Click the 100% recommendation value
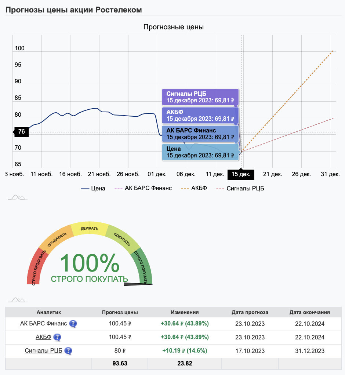The image size is (345, 375). click(x=90, y=263)
